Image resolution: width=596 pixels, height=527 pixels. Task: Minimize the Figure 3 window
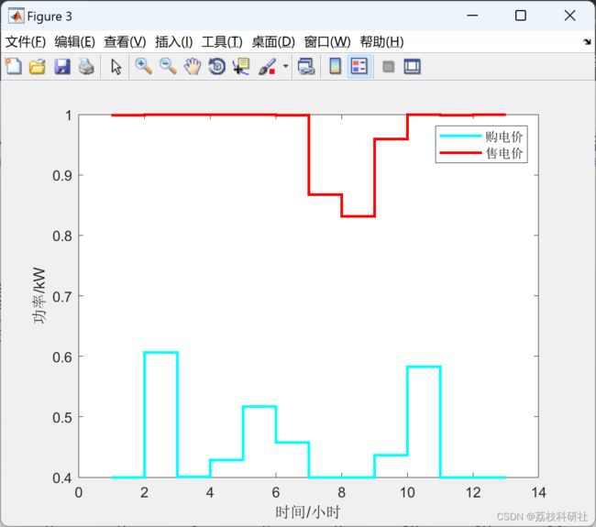[x=472, y=16]
